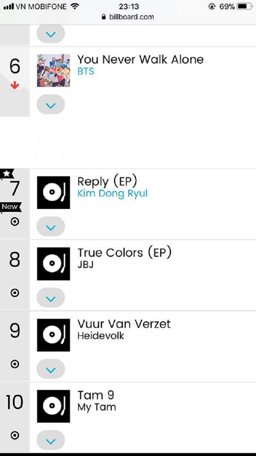The height and width of the screenshot is (456, 256).
Task: Tap the circle dot icon under rank 7
Action: [x=15, y=222]
